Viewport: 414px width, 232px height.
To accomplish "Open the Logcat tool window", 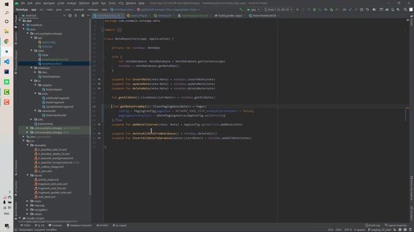I will pyautogui.click(x=120, y=226).
